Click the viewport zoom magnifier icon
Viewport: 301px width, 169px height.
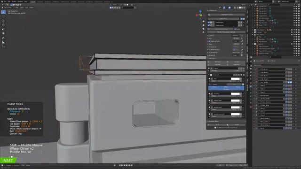pyautogui.click(x=204, y=22)
